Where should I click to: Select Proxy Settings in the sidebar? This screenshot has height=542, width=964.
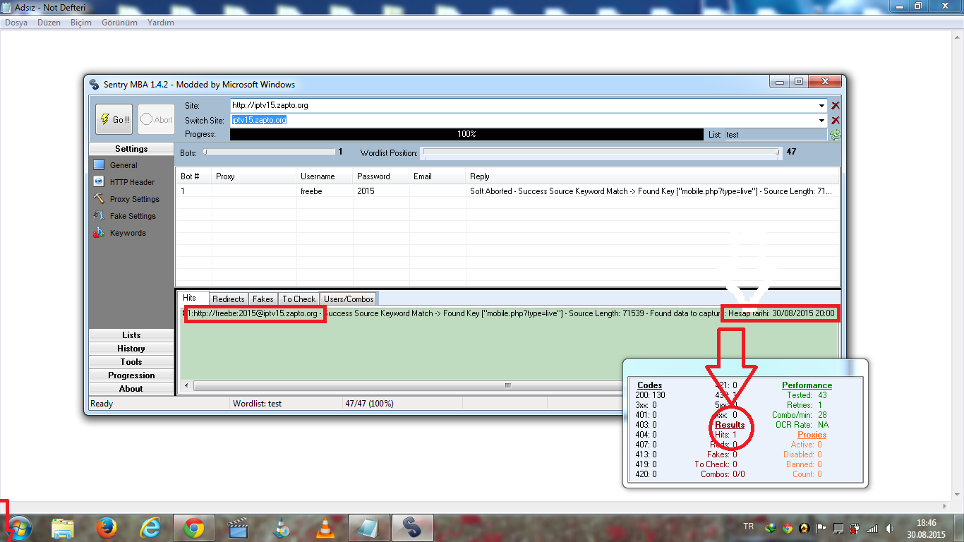point(134,199)
